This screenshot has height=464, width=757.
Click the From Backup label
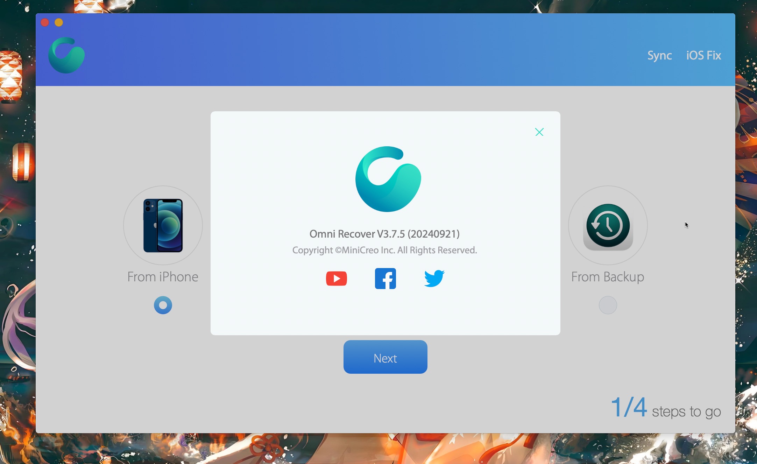pyautogui.click(x=608, y=277)
